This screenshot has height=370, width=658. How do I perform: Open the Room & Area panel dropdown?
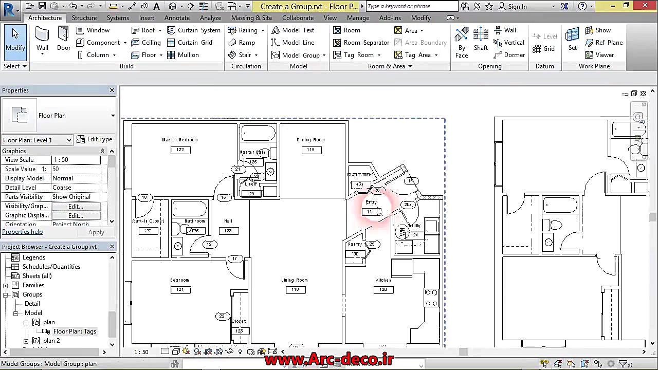pyautogui.click(x=410, y=66)
